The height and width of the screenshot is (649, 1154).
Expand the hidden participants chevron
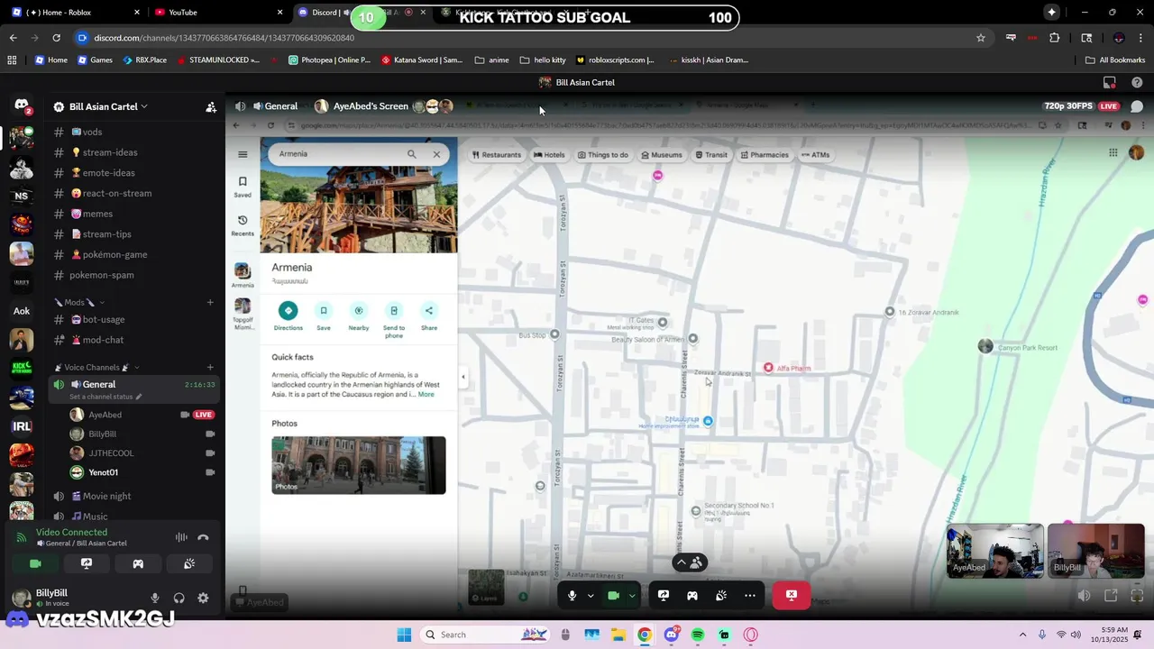682,562
